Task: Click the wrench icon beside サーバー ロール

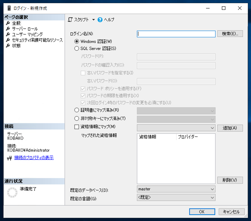Action: click(x=8, y=29)
